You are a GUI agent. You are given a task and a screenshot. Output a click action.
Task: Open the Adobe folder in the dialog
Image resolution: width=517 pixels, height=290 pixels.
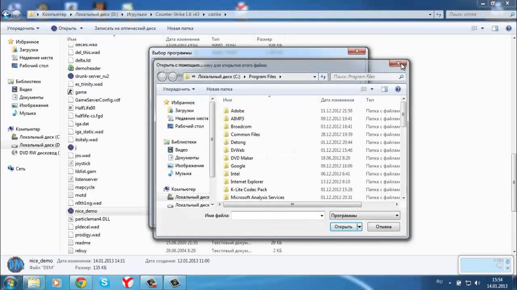pyautogui.click(x=237, y=111)
